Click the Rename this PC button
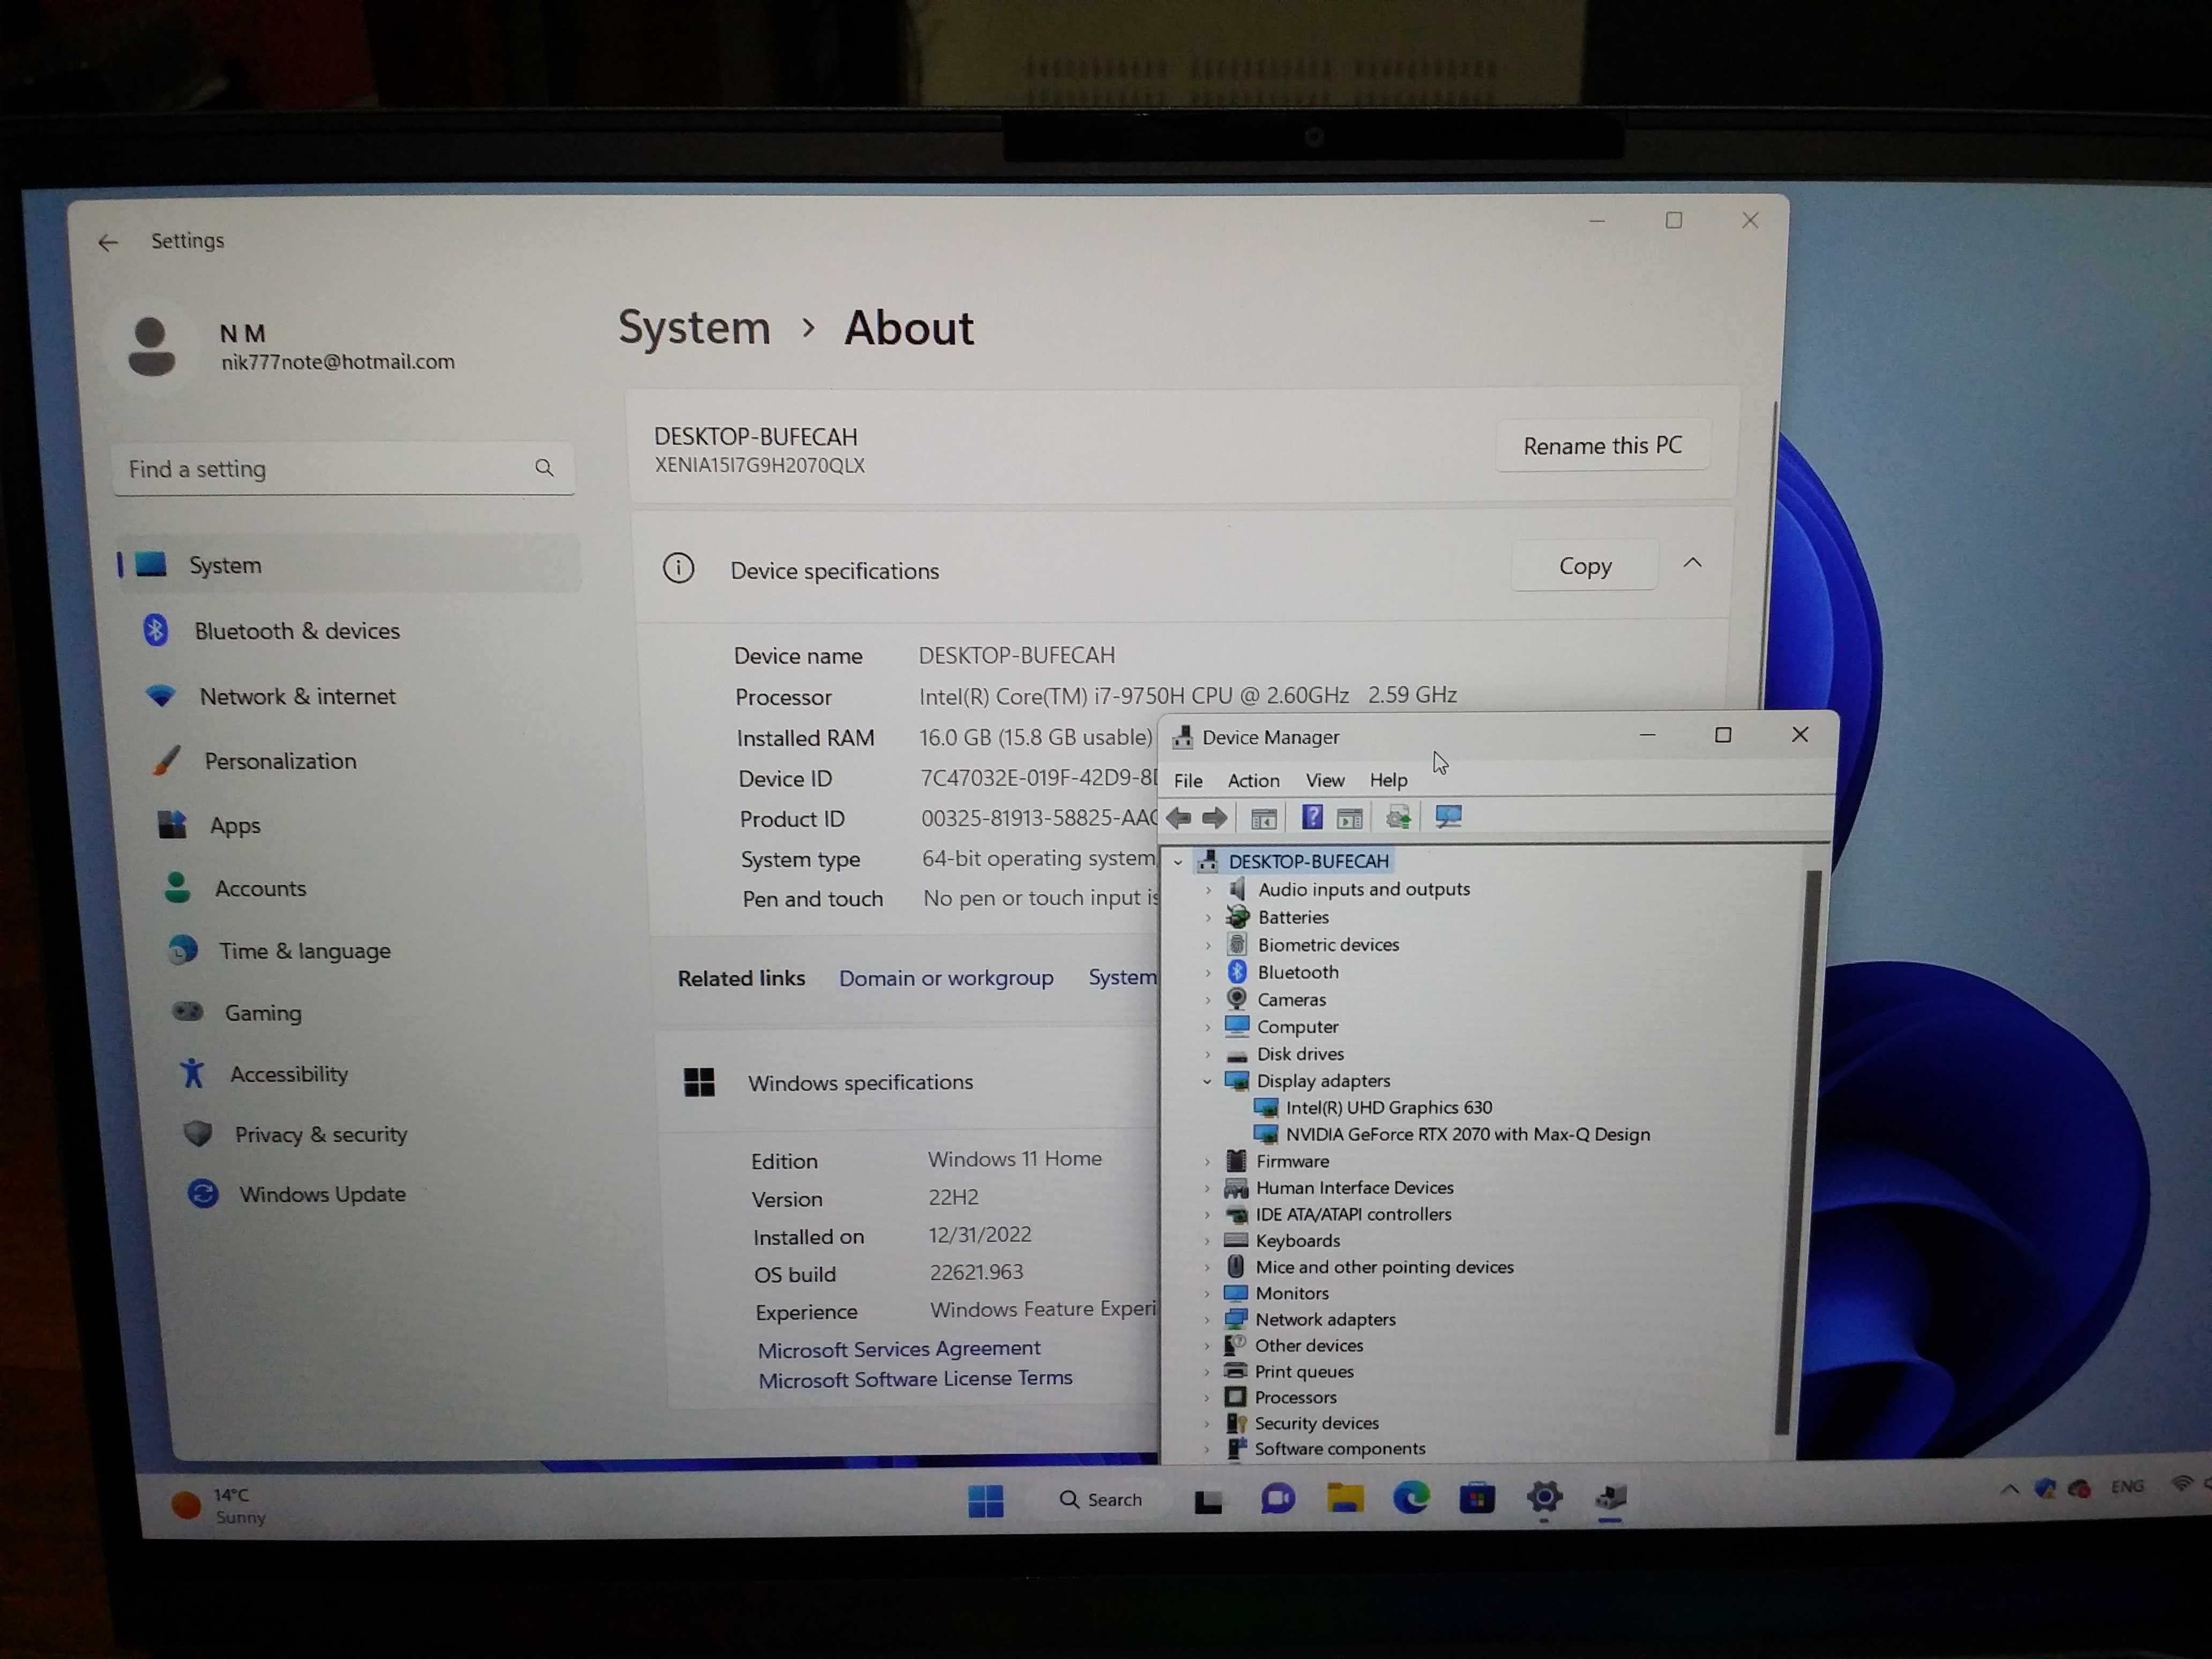The width and height of the screenshot is (2212, 1659). [1602, 446]
